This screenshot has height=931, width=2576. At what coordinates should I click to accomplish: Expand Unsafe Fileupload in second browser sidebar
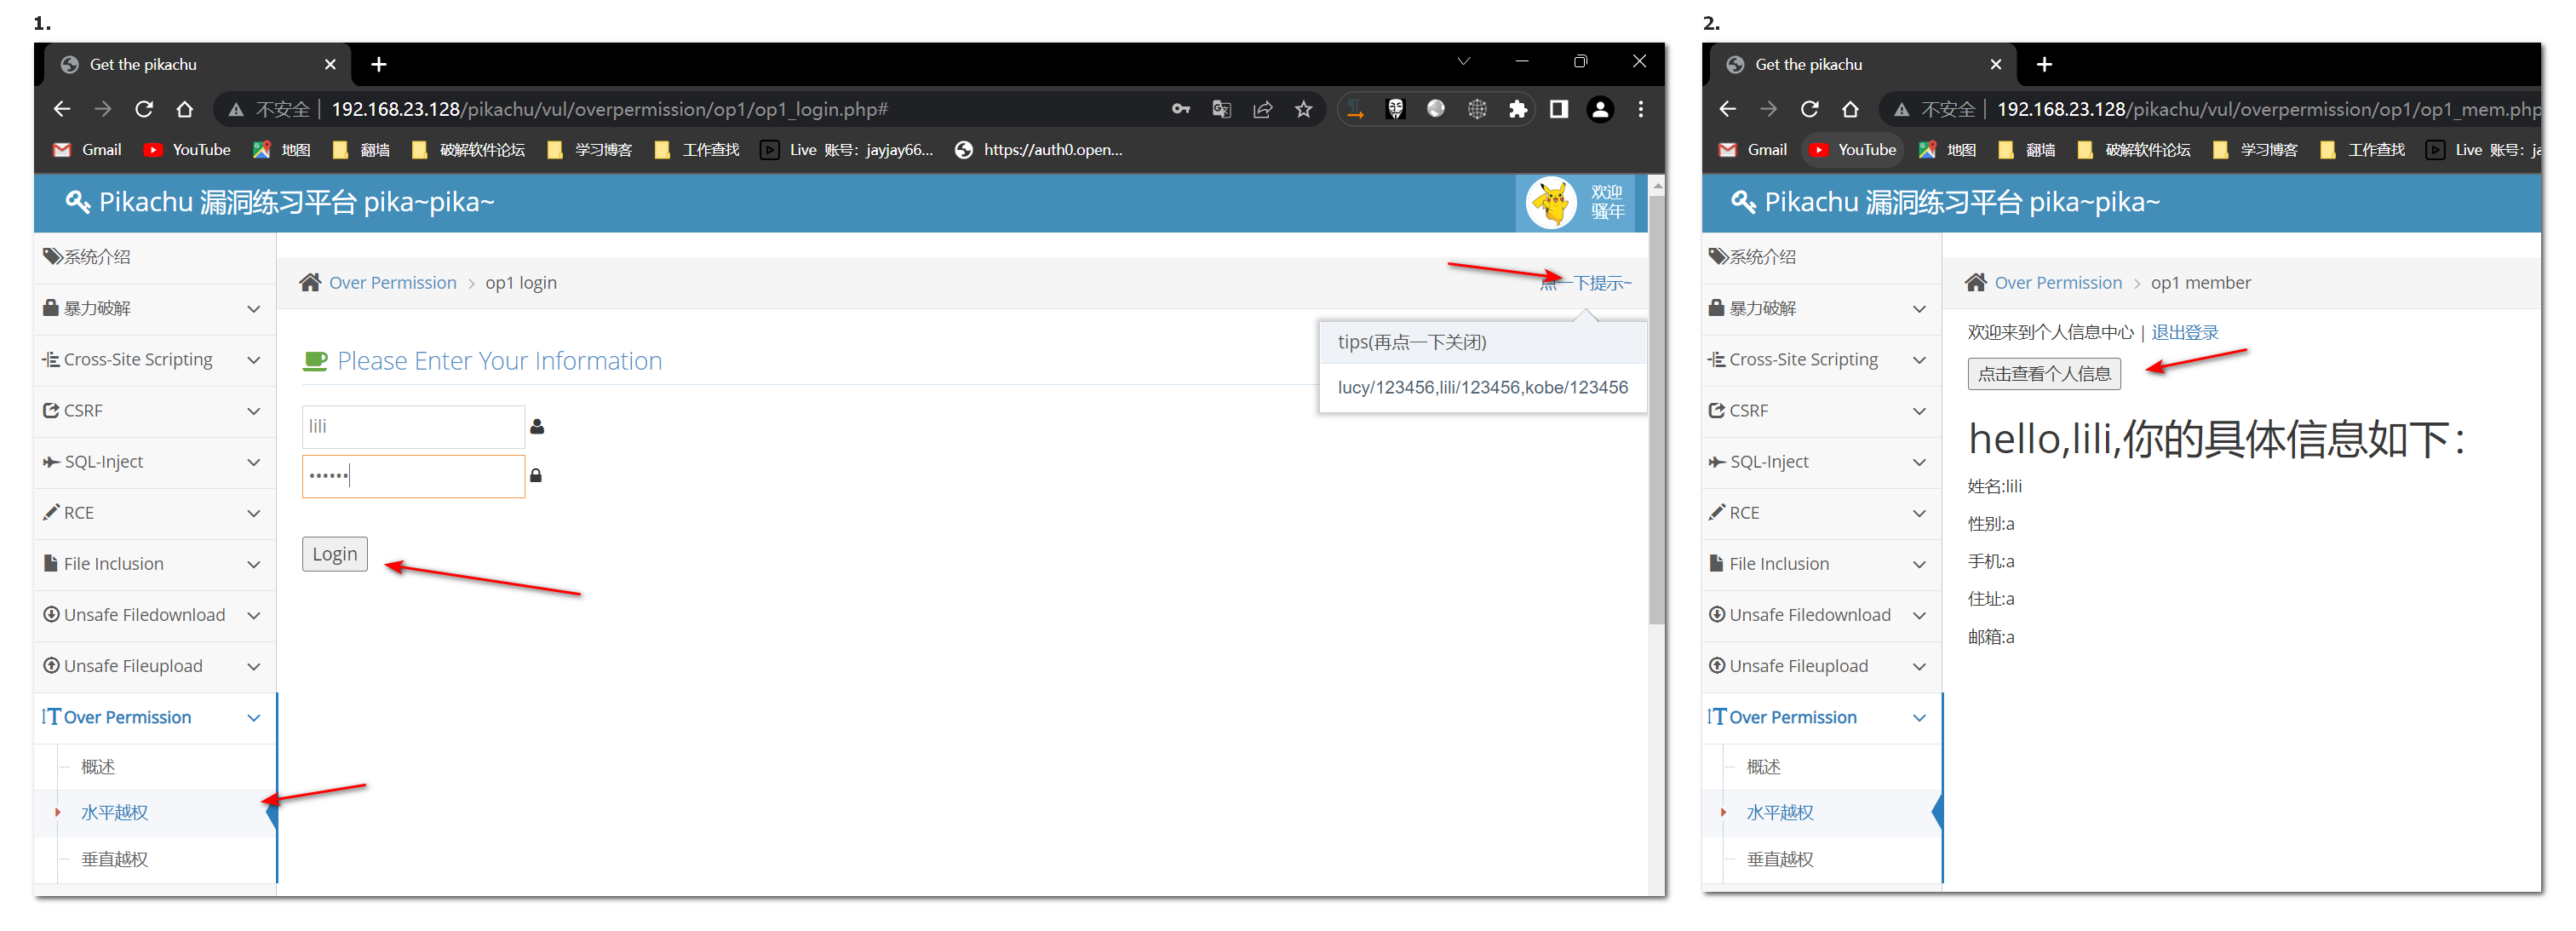(x=1820, y=666)
